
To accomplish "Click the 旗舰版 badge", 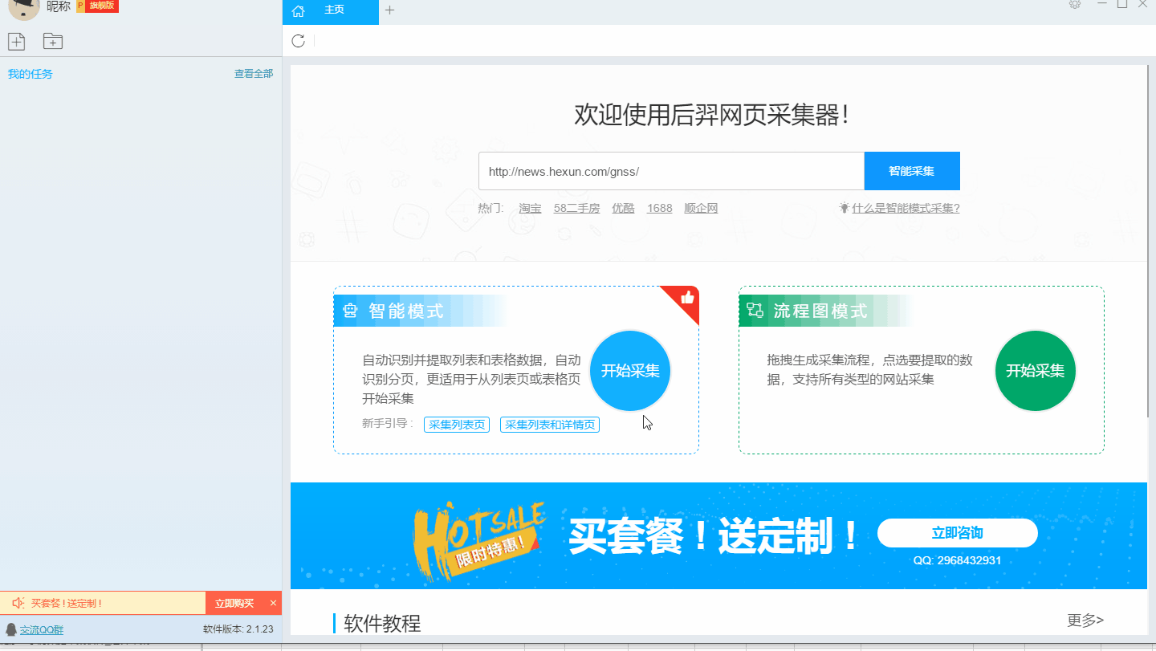I will pos(98,6).
